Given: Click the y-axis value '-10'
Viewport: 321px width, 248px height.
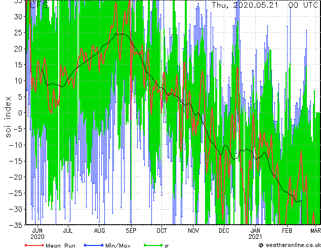Looking at the screenshot, I should tap(16, 145).
